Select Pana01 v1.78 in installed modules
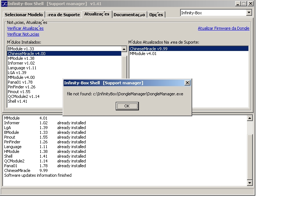 tap(35, 82)
